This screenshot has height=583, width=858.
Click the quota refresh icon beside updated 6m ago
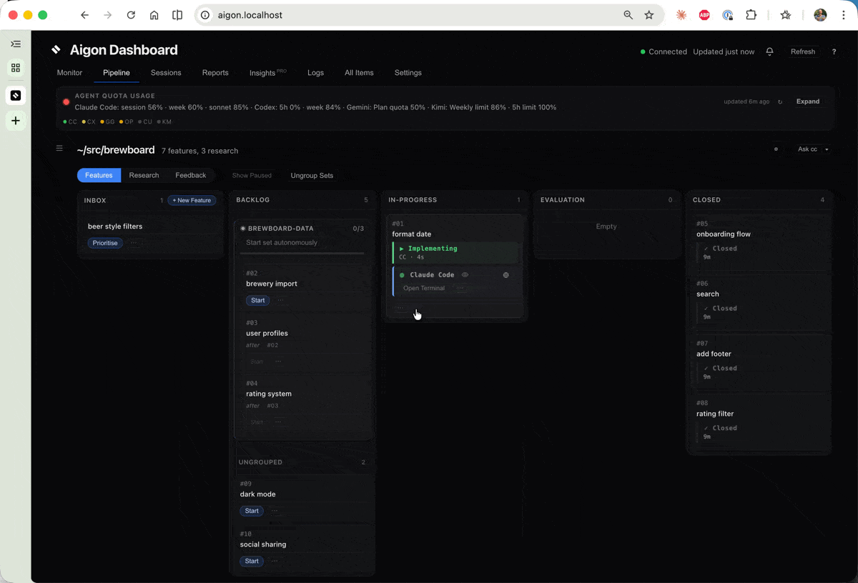click(780, 101)
